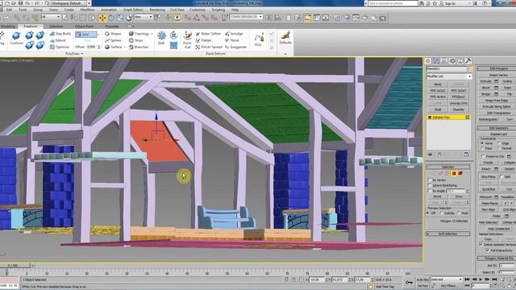Go to animation end frame
This screenshot has height=290, width=516.
click(494, 280)
